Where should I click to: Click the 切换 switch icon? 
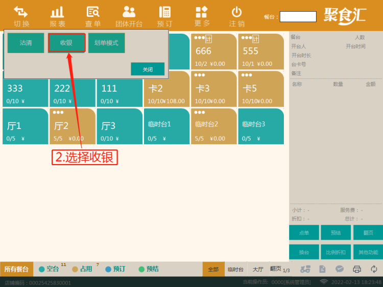[x=21, y=12]
